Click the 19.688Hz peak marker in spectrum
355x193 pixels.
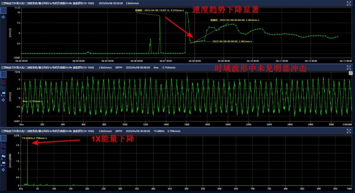pos(27,140)
